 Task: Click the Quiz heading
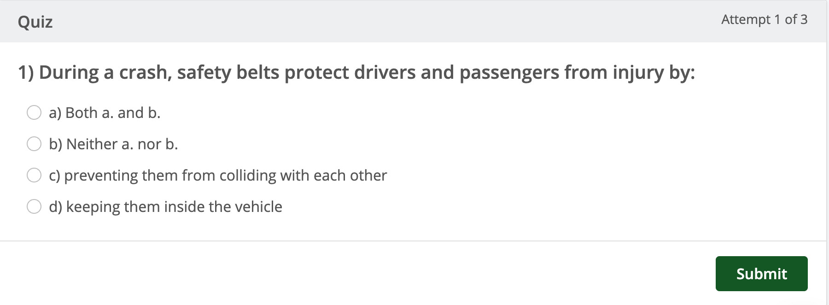(35, 22)
